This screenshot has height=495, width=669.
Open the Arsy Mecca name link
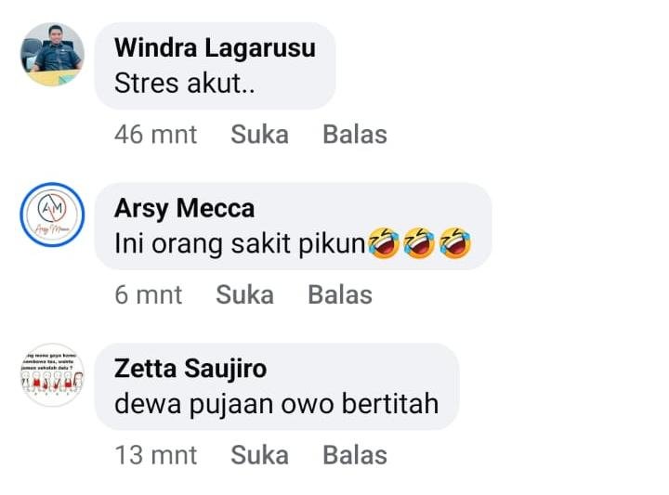point(184,208)
